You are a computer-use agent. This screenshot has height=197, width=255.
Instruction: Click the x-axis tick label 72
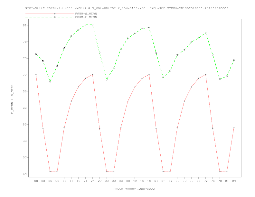point(205,181)
